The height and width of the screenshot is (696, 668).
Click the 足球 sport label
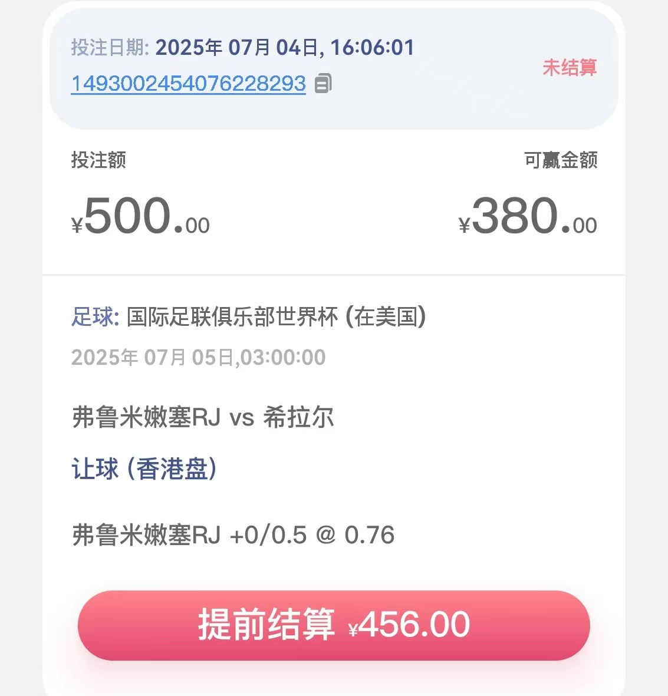[95, 317]
